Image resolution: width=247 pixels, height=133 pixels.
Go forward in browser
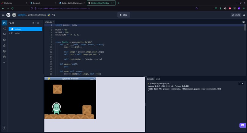coord(8,9)
